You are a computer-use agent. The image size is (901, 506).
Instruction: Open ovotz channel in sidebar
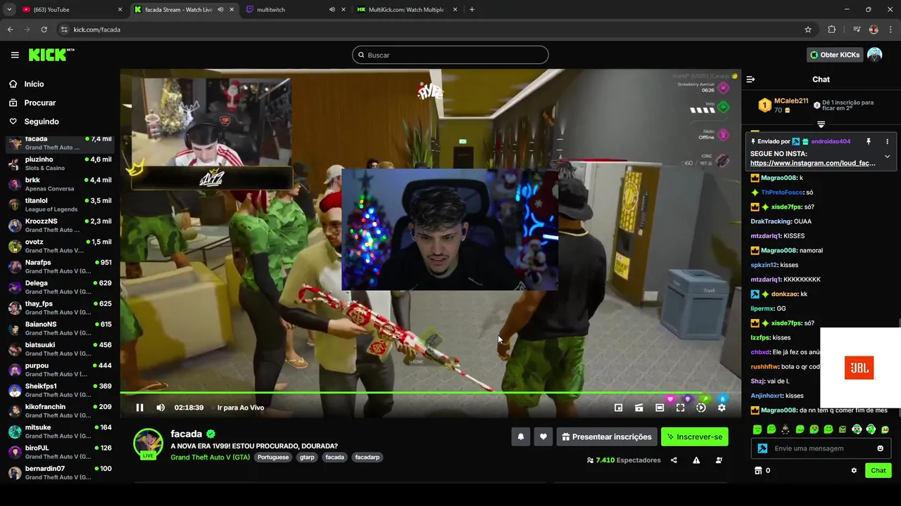pyautogui.click(x=60, y=246)
